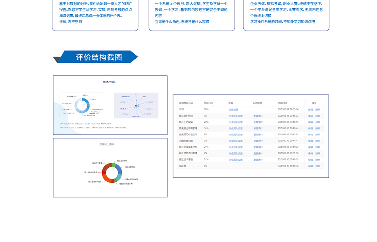Click 编辑 for the 证书 row
This screenshot has height=242, width=377.
[x=310, y=109]
